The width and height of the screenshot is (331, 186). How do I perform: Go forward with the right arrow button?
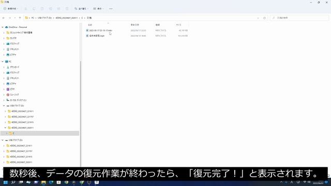click(9, 18)
